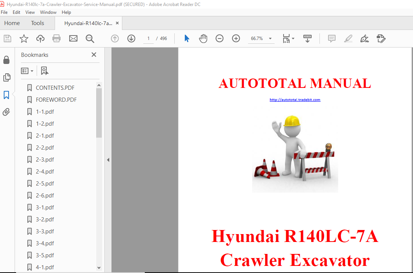The height and width of the screenshot is (273, 413).
Task: Click the stamp/edit tool icon at toolbar end
Action: coord(381,39)
